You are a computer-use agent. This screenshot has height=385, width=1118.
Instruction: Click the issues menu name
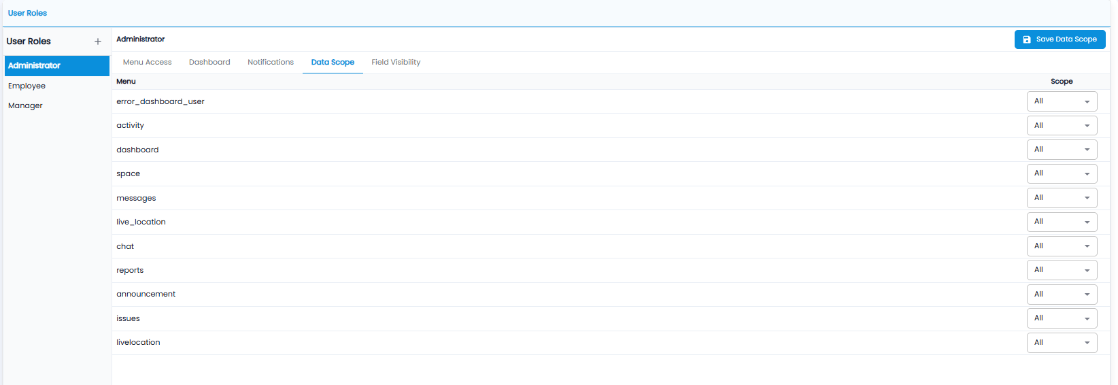[128, 318]
